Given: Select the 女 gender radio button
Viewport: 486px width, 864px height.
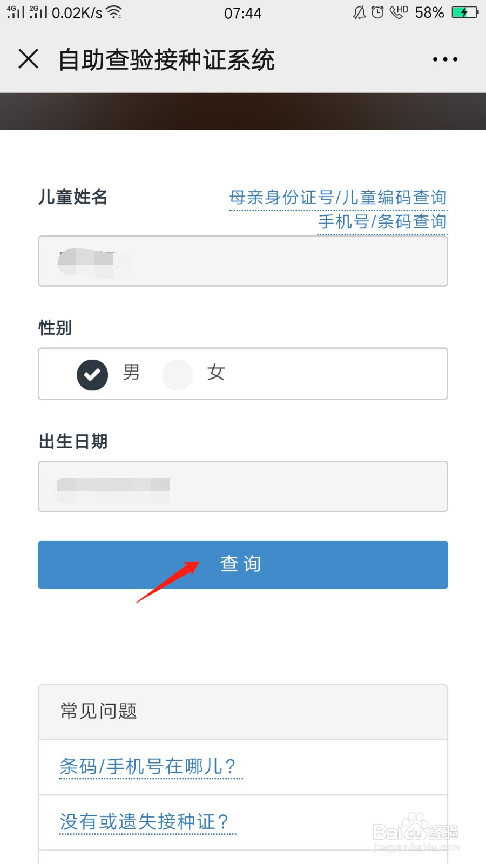Looking at the screenshot, I should (x=178, y=374).
